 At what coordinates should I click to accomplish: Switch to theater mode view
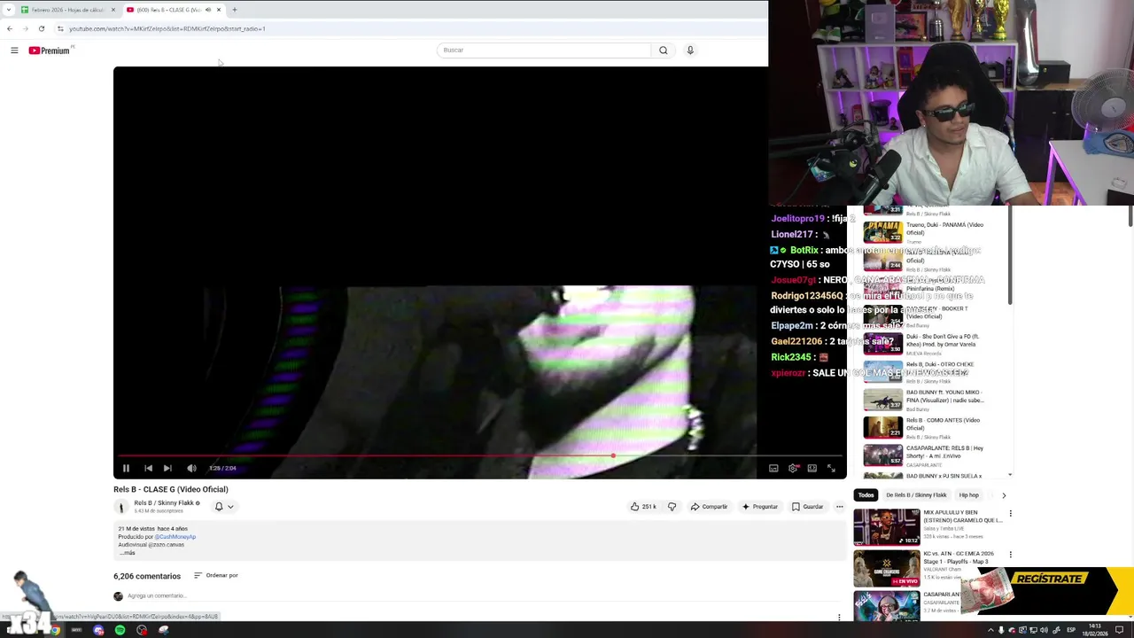click(x=812, y=468)
